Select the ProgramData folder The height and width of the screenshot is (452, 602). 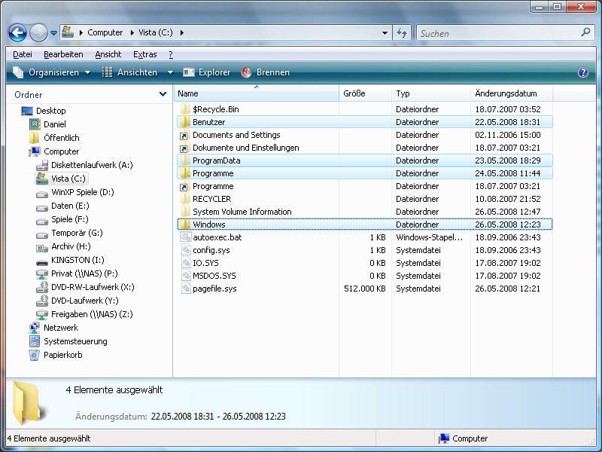click(365, 160)
